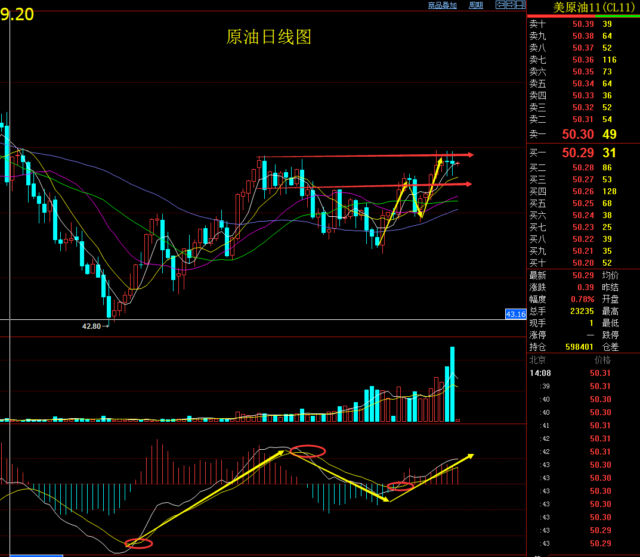
Task: Click the 幅度 percent value 0.78%
Action: 583,299
